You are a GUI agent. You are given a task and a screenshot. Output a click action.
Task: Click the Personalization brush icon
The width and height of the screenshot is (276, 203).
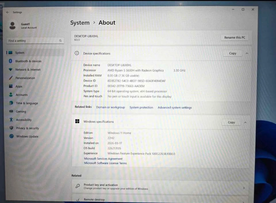(x=11, y=78)
